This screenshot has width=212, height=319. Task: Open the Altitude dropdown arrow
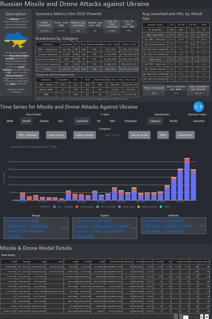pyautogui.click(x=203, y=226)
